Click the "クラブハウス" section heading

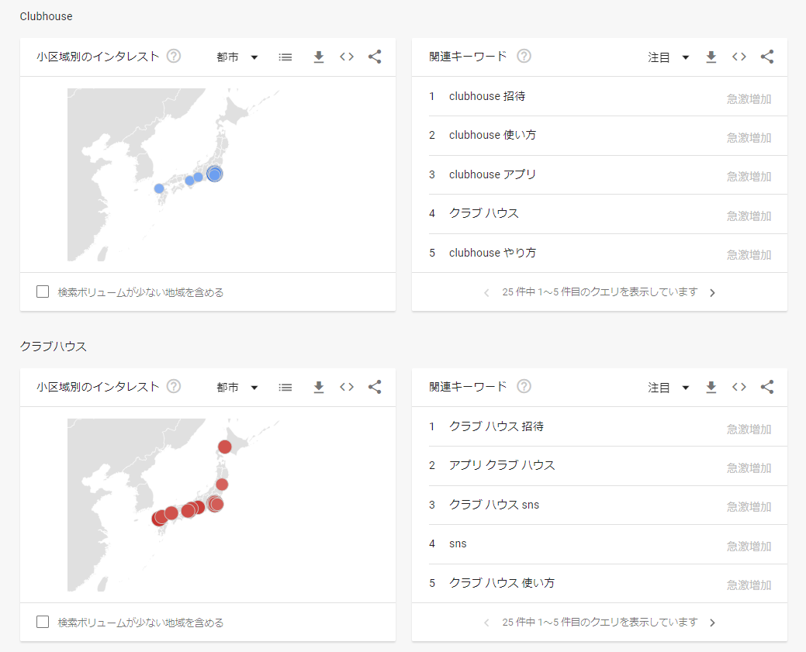click(x=54, y=347)
